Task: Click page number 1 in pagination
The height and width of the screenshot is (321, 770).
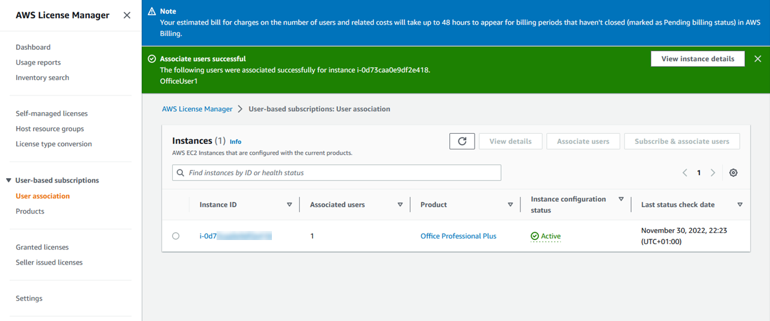Action: coord(699,173)
